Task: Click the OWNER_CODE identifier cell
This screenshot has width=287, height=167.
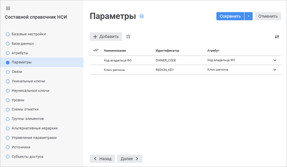Action: [166, 60]
